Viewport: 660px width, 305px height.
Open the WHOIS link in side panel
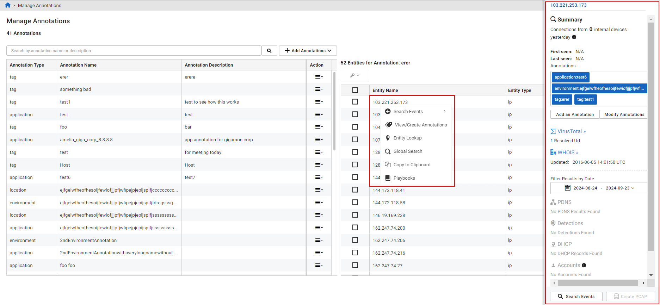tap(564, 152)
